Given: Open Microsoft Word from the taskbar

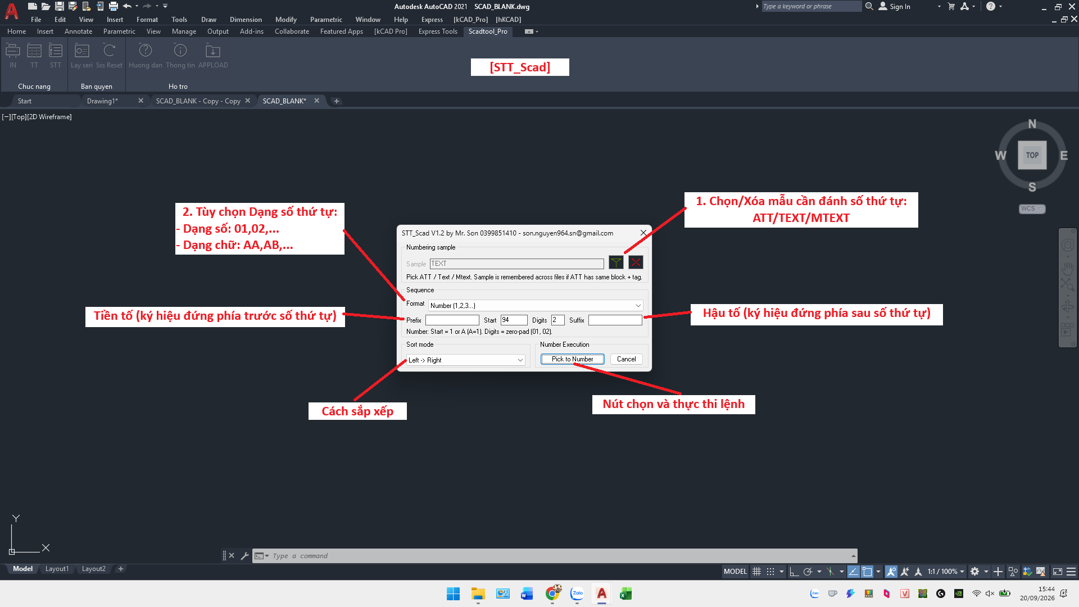Looking at the screenshot, I should [x=527, y=594].
